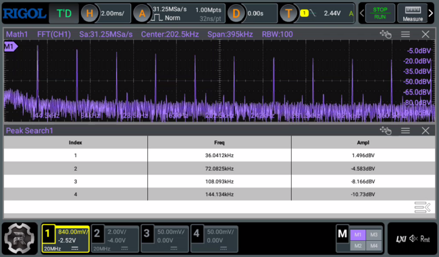Show next quick-action items with right arrow
439x257 pixels.
pos(431,13)
